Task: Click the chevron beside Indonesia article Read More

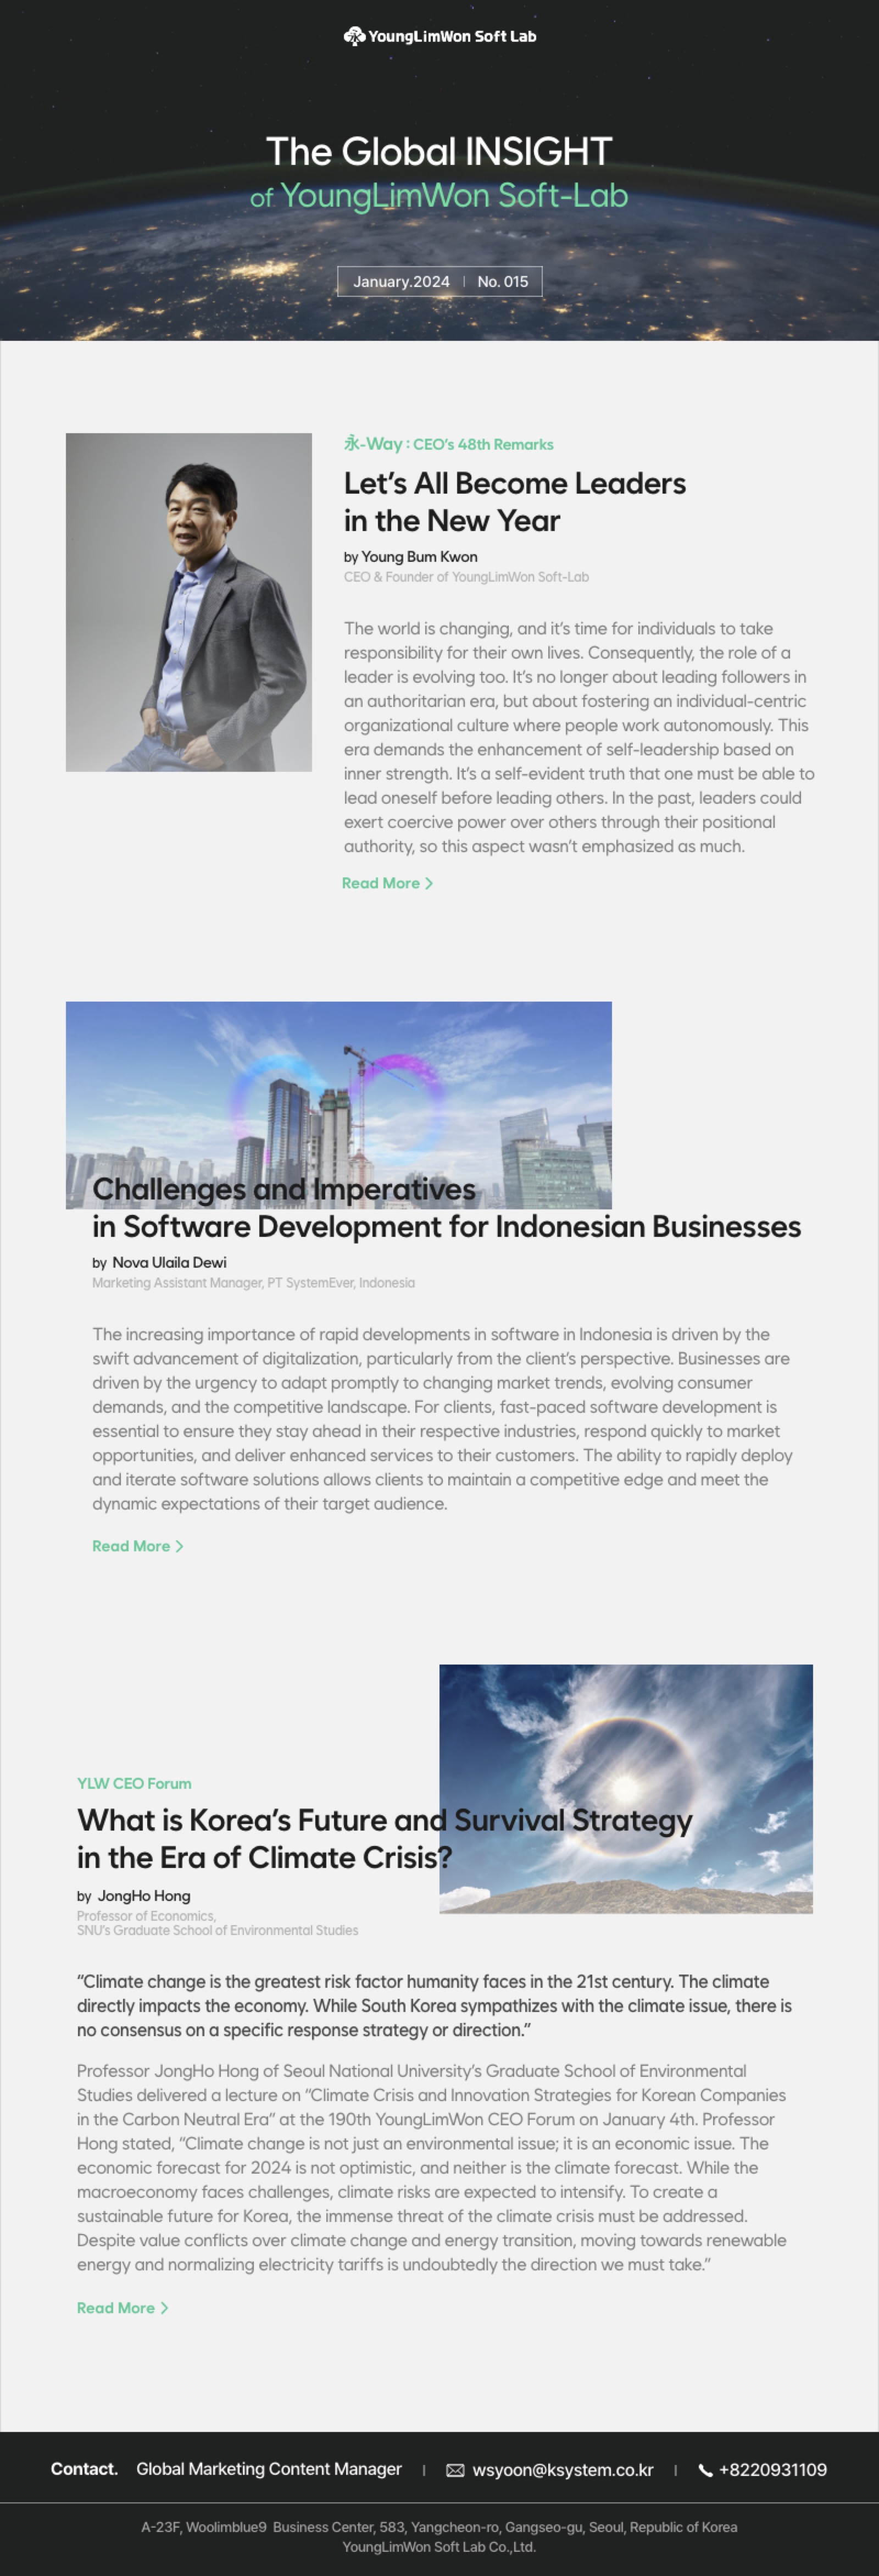Action: click(180, 1546)
